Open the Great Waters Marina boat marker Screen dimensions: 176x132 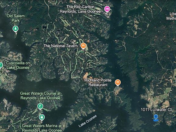[42, 117]
